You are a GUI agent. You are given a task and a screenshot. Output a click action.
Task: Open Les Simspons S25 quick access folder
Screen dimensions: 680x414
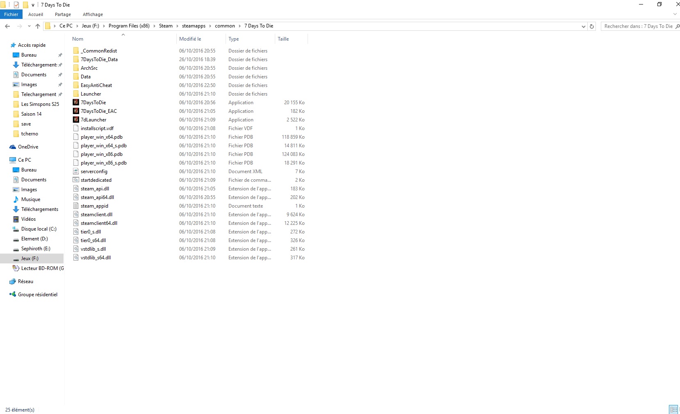point(40,104)
